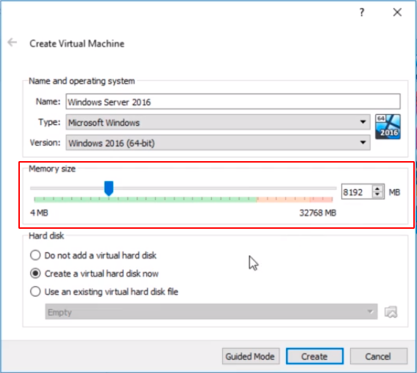The width and height of the screenshot is (417, 373).
Task: Click the memory size 8192 value box
Action: tap(357, 191)
